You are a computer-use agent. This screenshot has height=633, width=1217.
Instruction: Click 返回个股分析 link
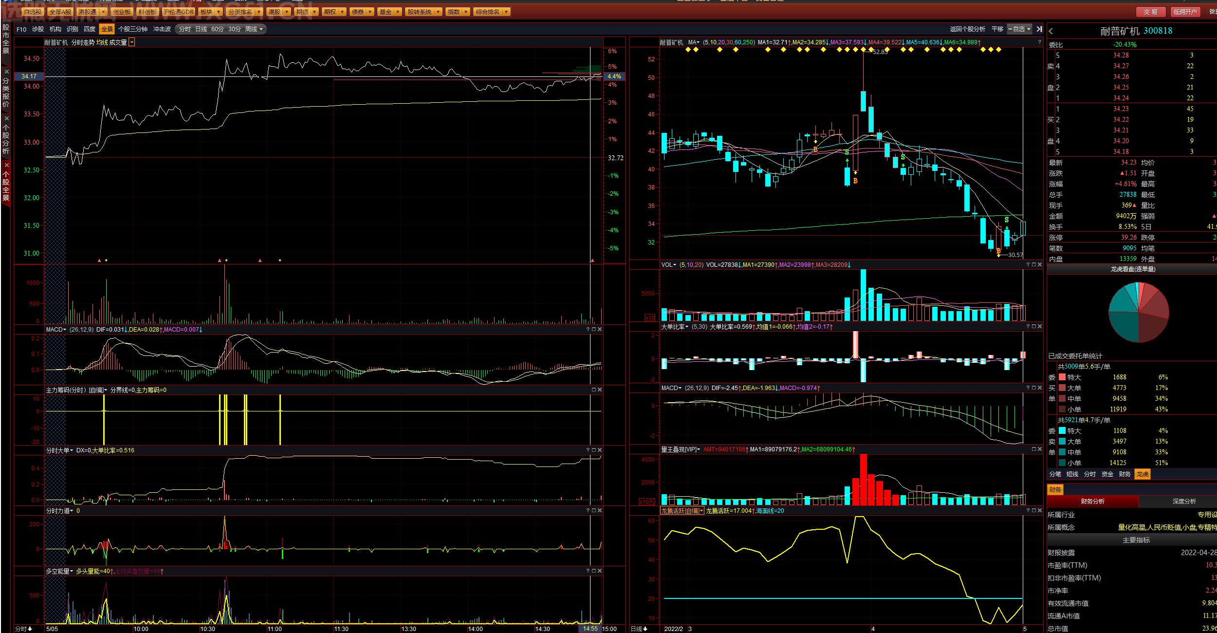(x=968, y=29)
